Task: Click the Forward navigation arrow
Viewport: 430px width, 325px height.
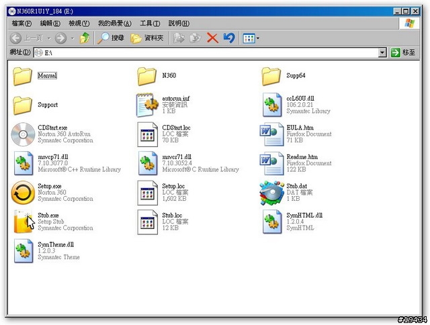Action: pos(60,38)
